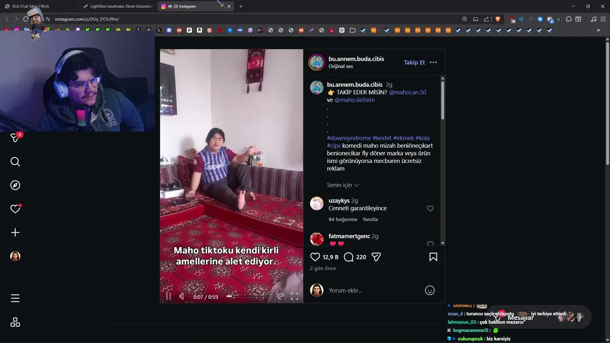Mute the Instagram tab audio icon
The width and height of the screenshot is (610, 343).
(x=170, y=6)
